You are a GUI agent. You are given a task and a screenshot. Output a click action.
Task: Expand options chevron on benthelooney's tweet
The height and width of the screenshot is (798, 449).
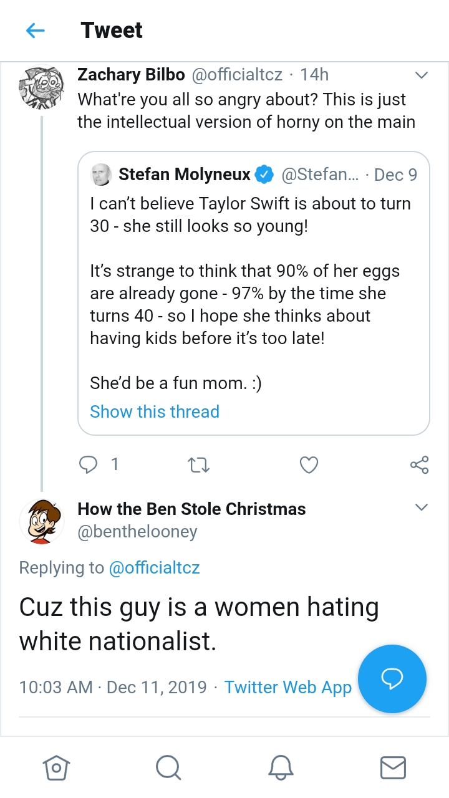click(x=422, y=507)
